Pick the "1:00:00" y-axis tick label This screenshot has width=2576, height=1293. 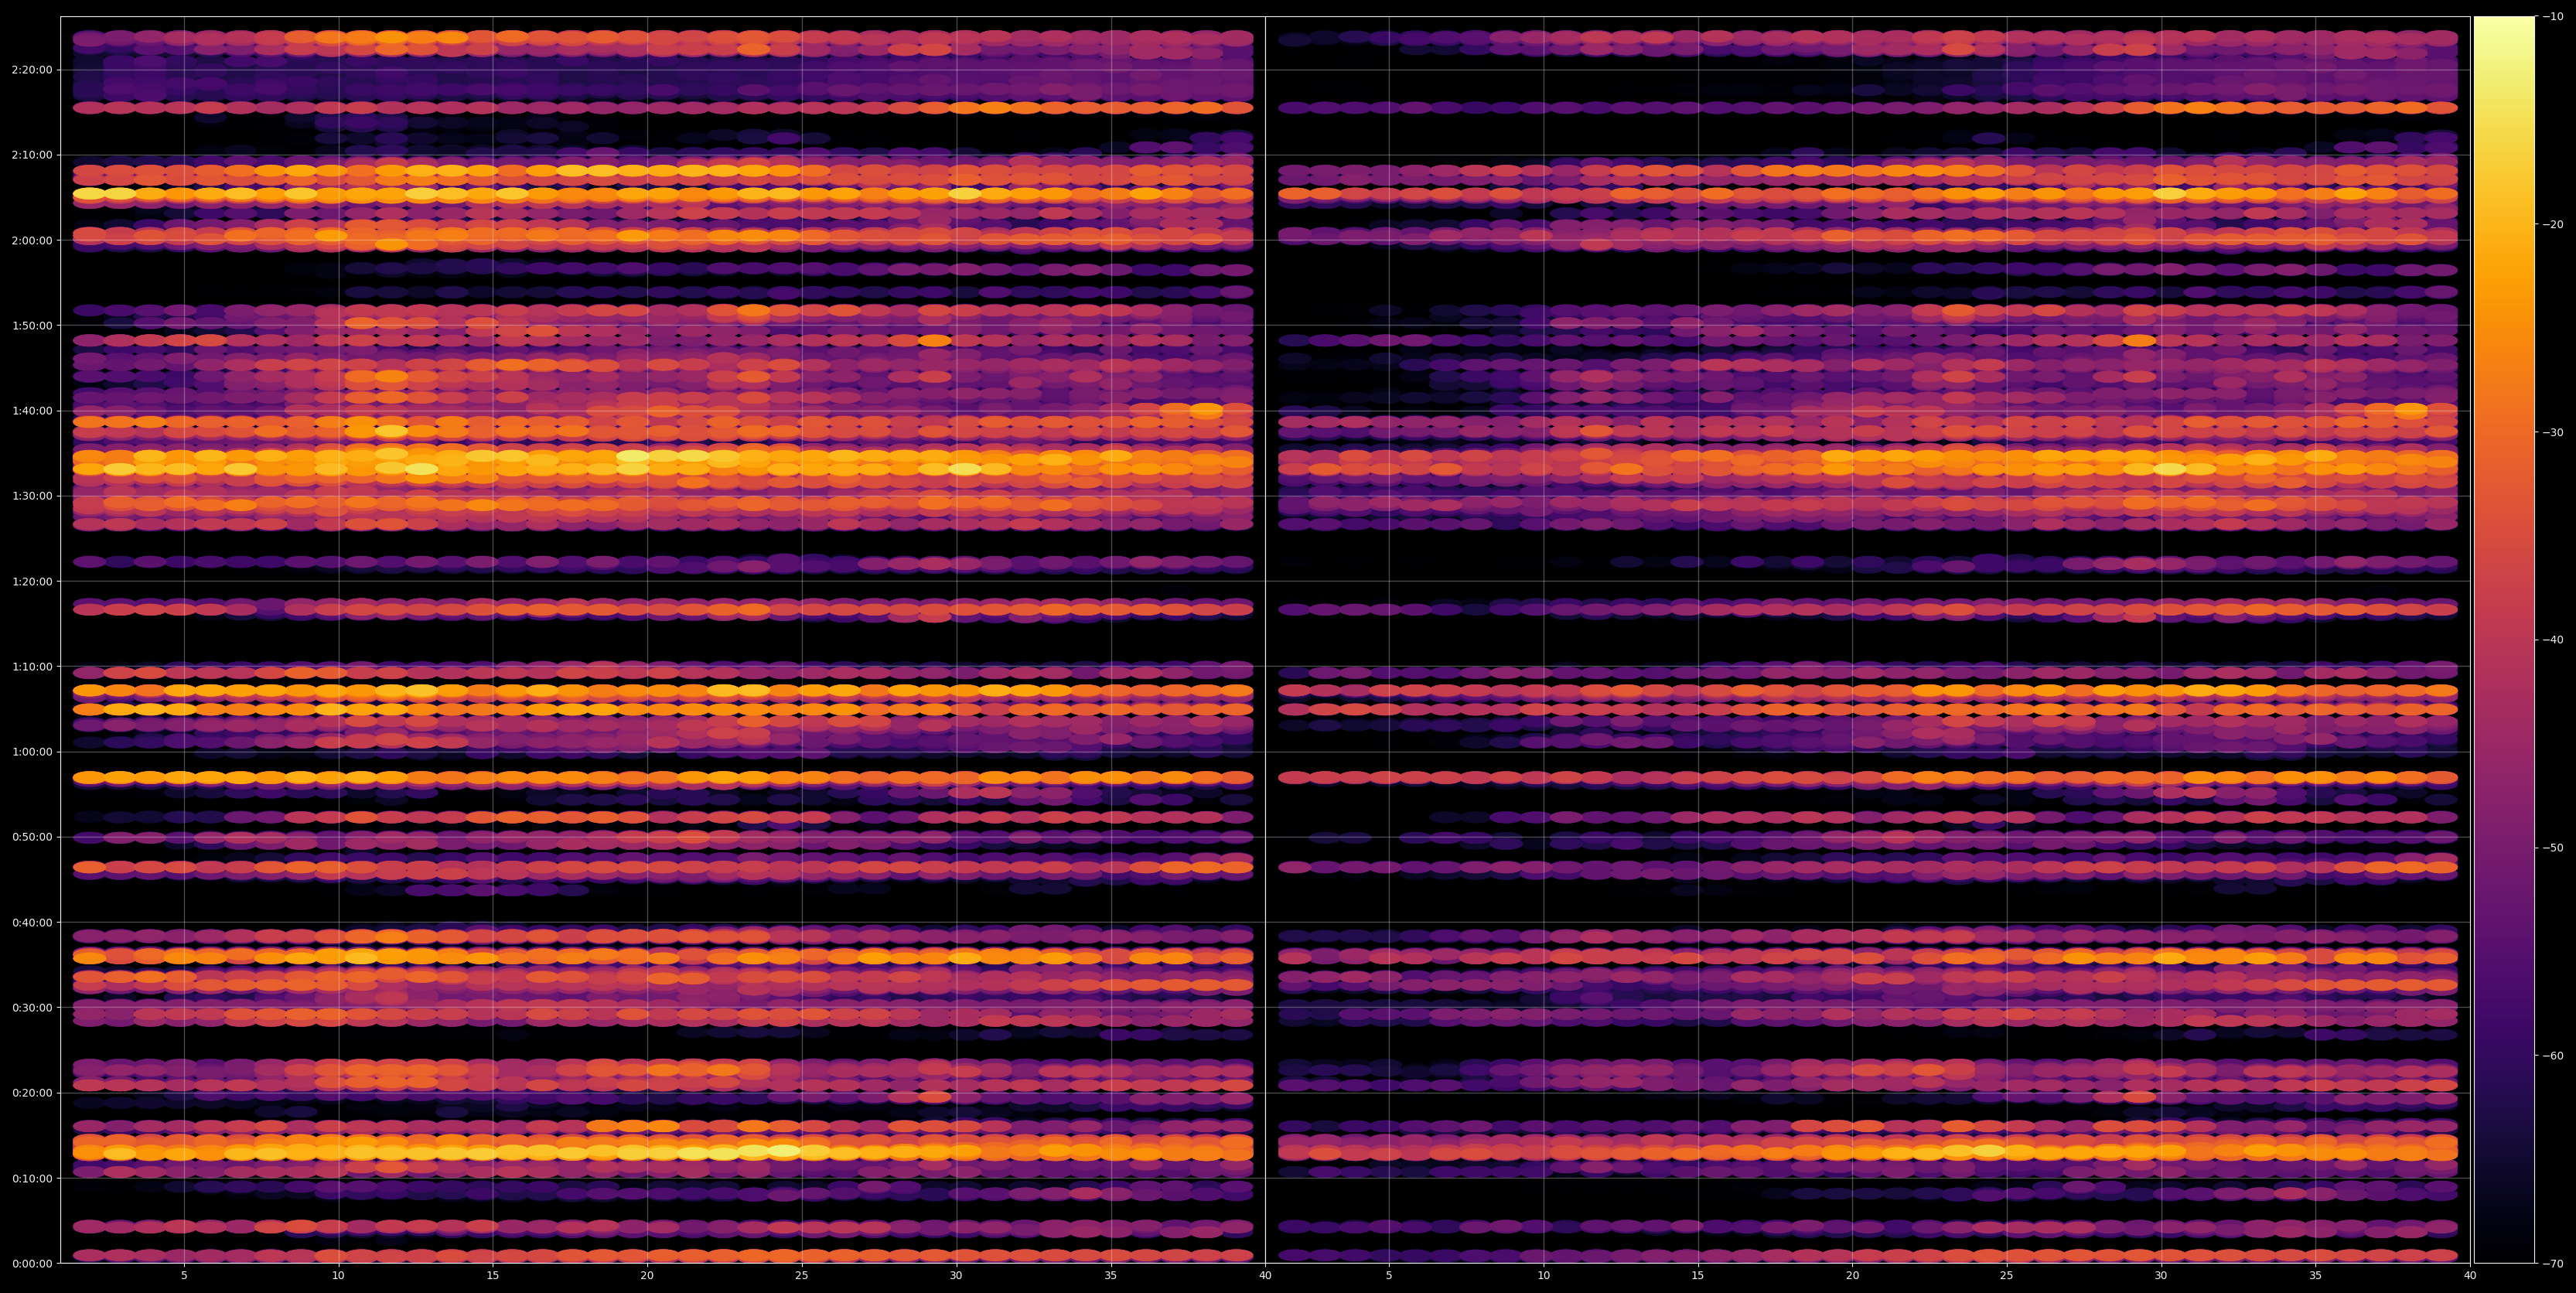pyautogui.click(x=32, y=752)
